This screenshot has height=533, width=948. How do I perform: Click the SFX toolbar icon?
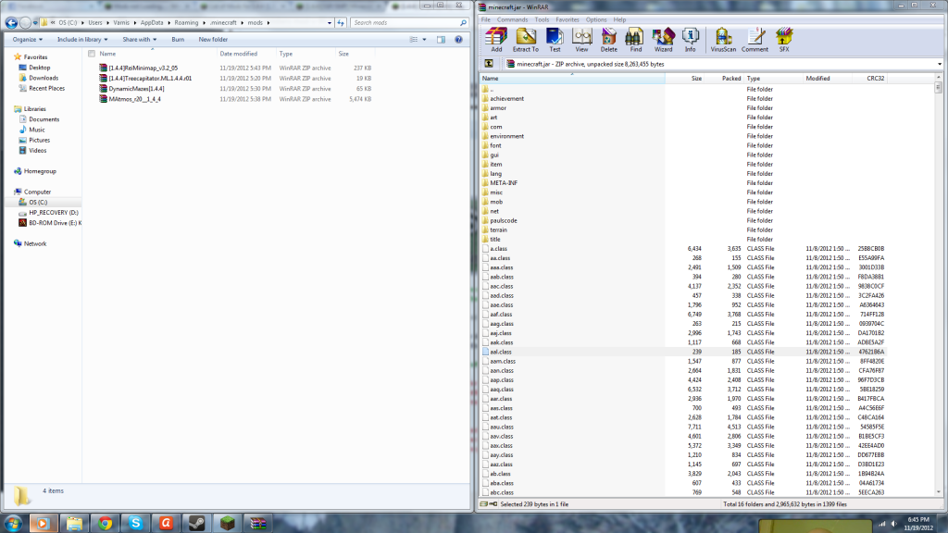[x=784, y=39]
